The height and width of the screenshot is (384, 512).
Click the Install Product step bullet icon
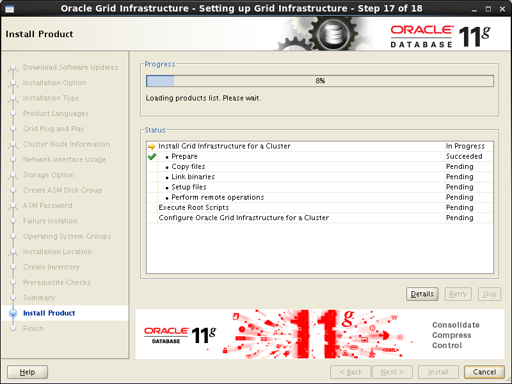coord(13,313)
